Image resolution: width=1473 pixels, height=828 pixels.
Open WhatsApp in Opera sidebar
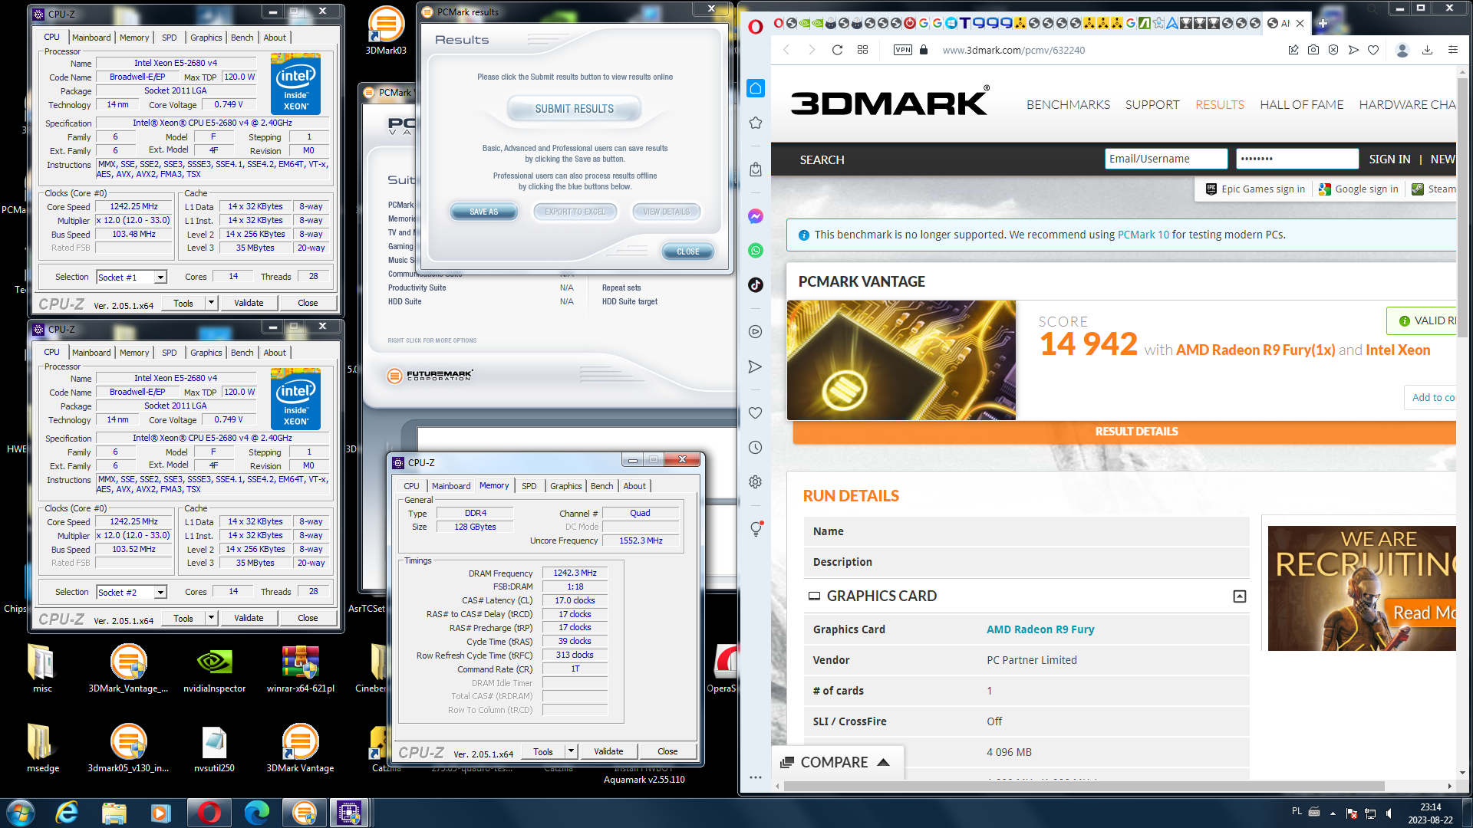click(756, 251)
